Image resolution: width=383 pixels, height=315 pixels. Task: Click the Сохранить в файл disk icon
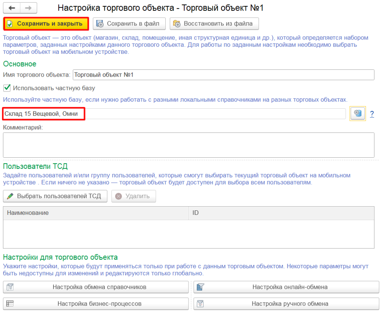[x=100, y=24]
